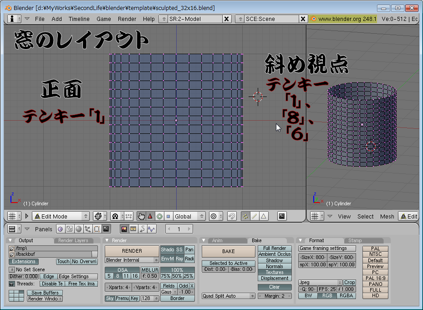Enable Selected to Active baking

[x=228, y=263]
